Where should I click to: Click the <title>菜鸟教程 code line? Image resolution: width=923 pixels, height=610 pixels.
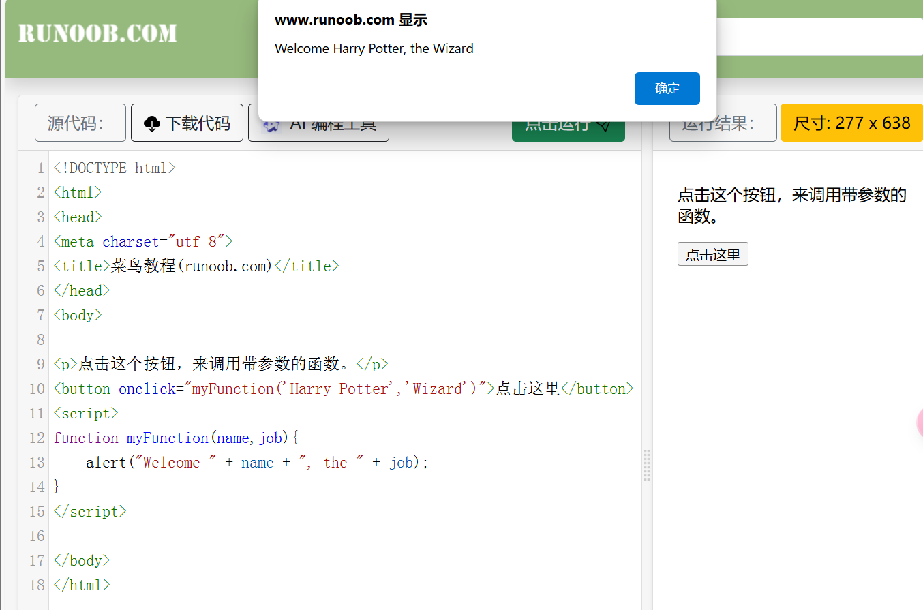196,266
